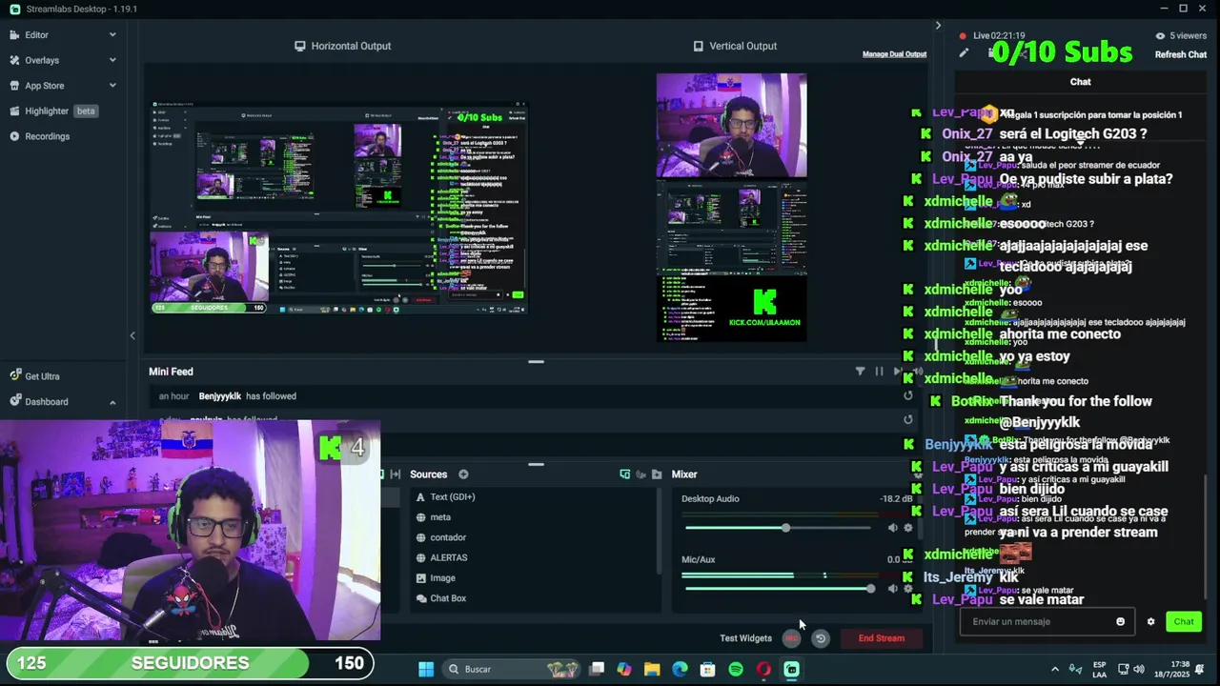Open File Explorer from the taskbar

pos(652,669)
